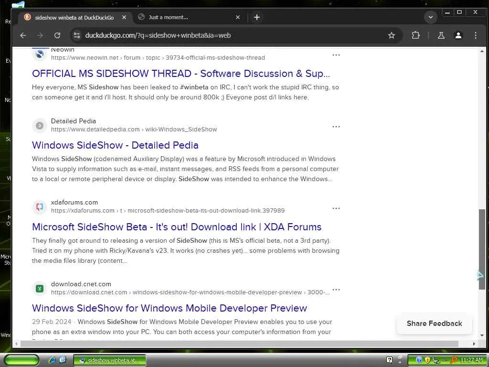Click the 11:27 AM clock
This screenshot has width=489, height=367.
pyautogui.click(x=471, y=360)
